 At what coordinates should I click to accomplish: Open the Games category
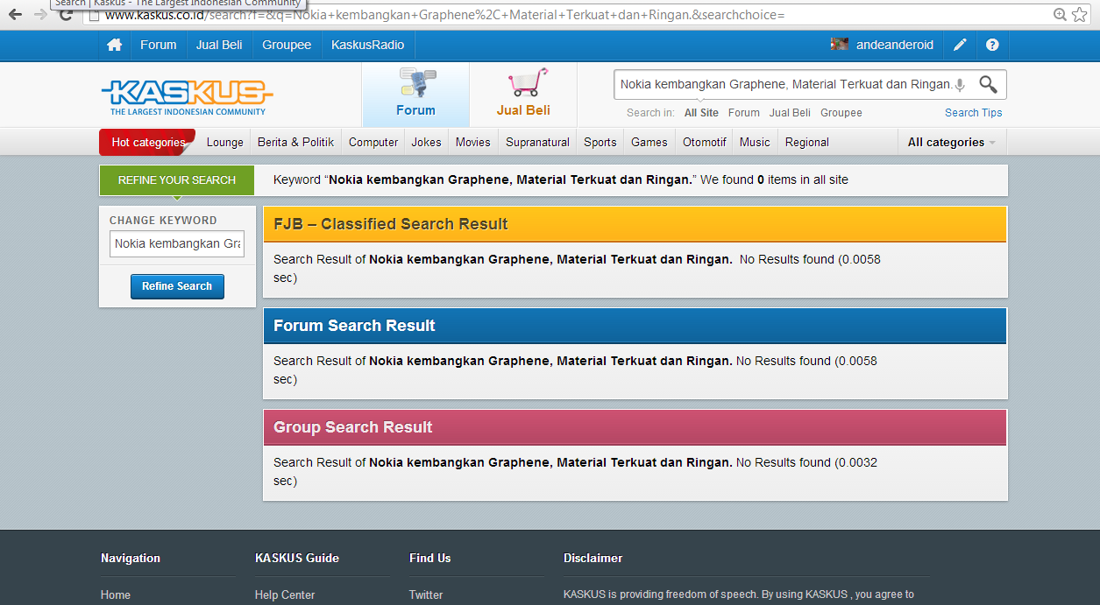point(649,142)
